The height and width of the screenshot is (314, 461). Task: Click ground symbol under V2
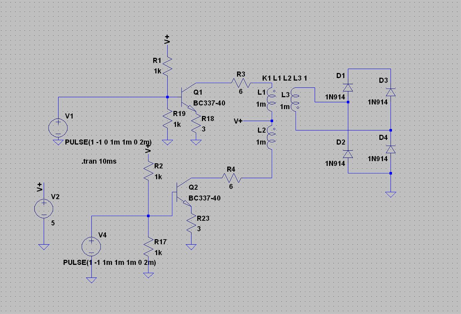[44, 247]
